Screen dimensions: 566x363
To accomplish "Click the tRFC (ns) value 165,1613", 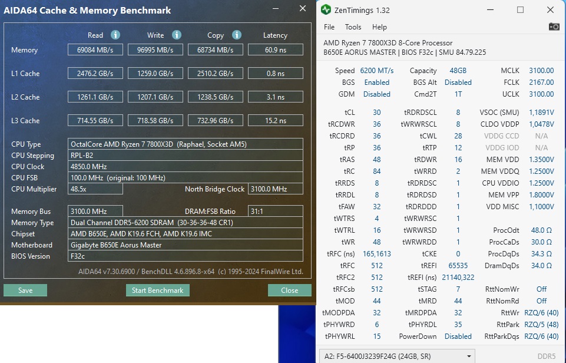I will pos(376,253).
